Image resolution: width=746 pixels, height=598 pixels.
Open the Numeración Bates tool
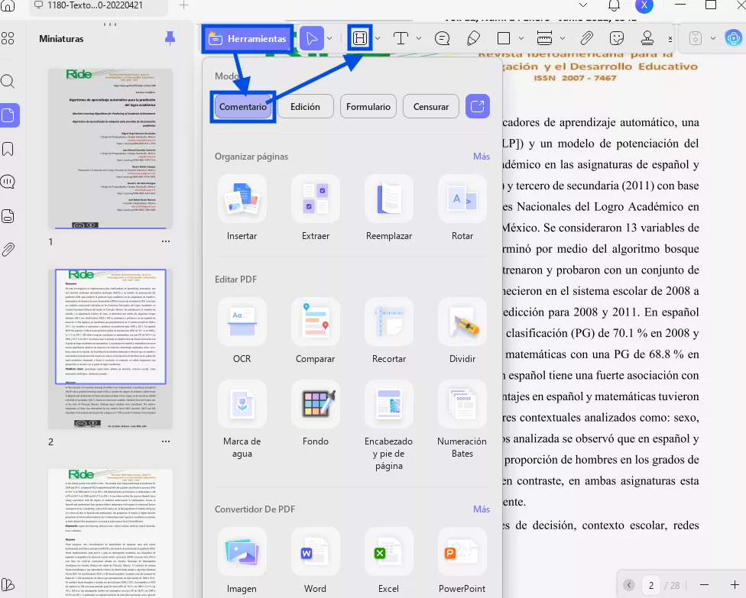point(462,419)
